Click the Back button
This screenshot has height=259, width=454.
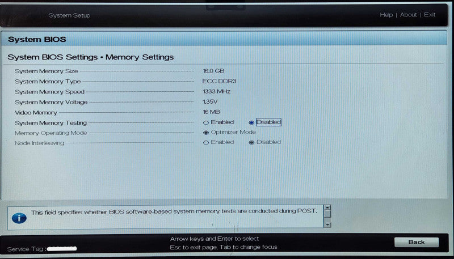tap(417, 242)
